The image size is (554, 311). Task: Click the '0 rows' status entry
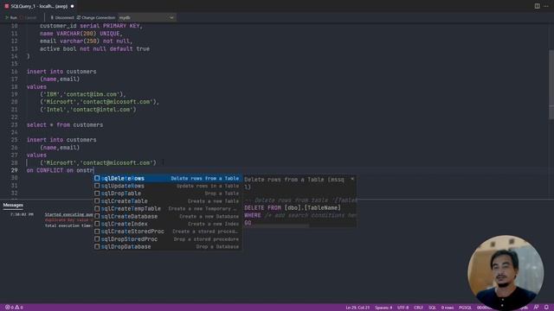448,308
